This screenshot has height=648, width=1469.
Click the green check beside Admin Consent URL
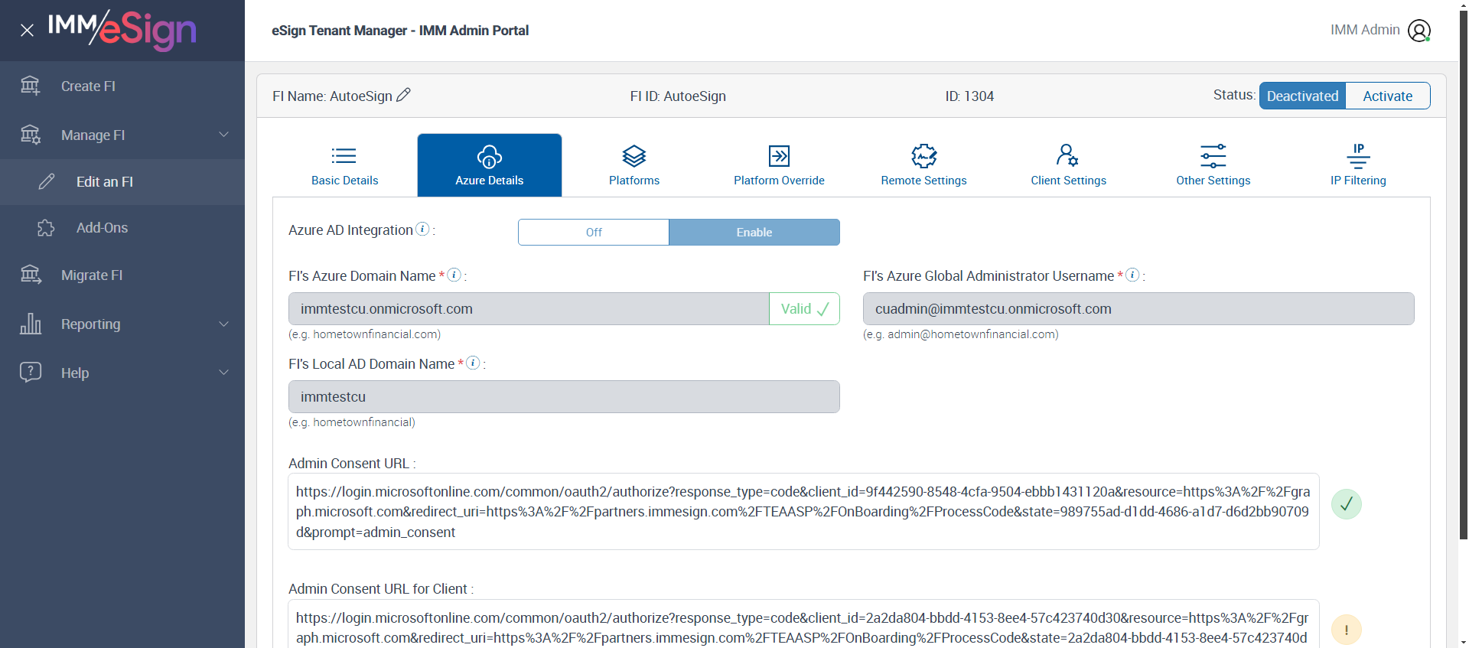pos(1347,504)
